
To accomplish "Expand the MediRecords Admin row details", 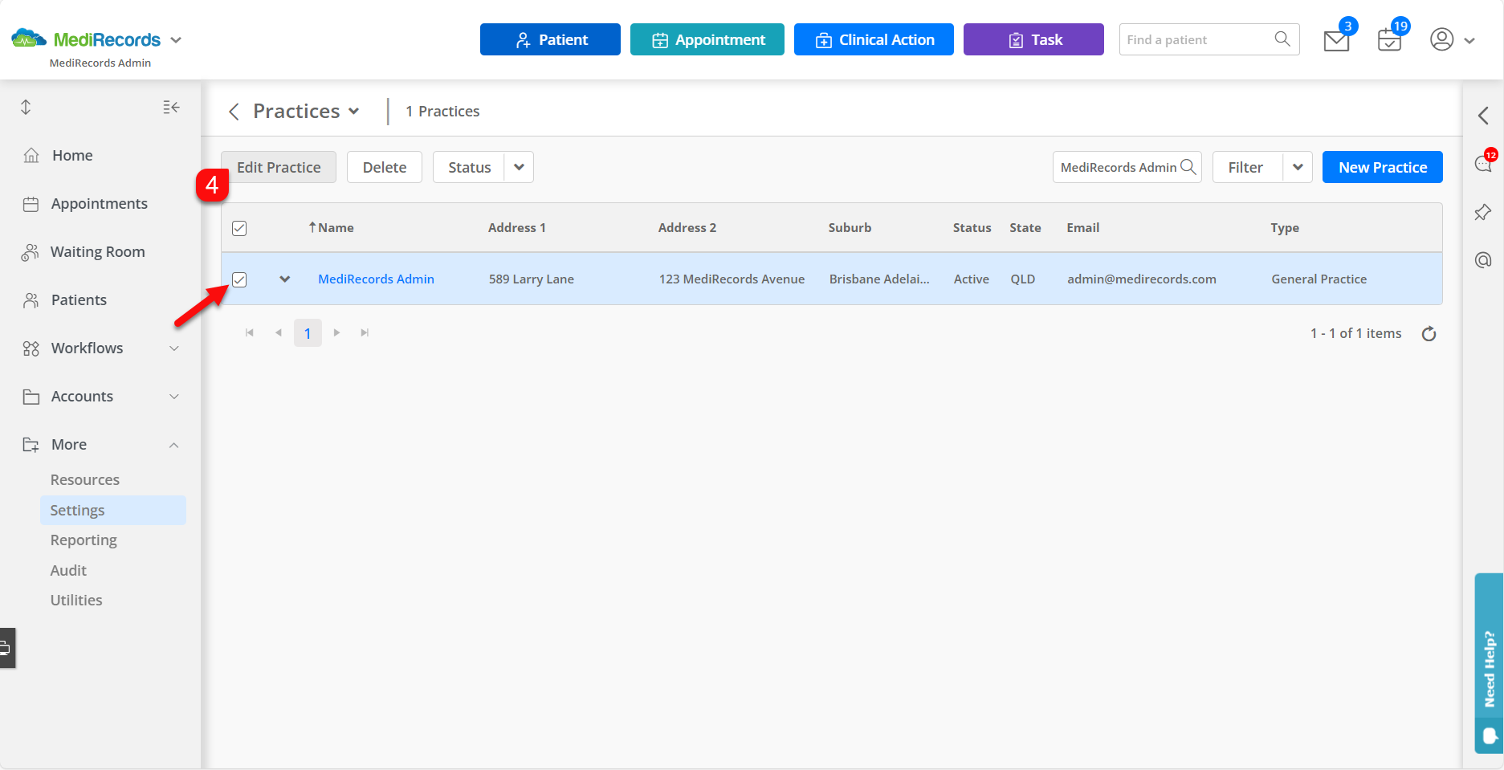I will [x=284, y=279].
